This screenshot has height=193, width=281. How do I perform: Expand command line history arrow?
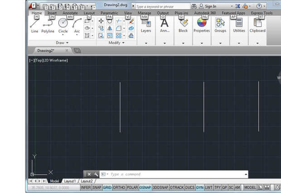click(x=246, y=174)
